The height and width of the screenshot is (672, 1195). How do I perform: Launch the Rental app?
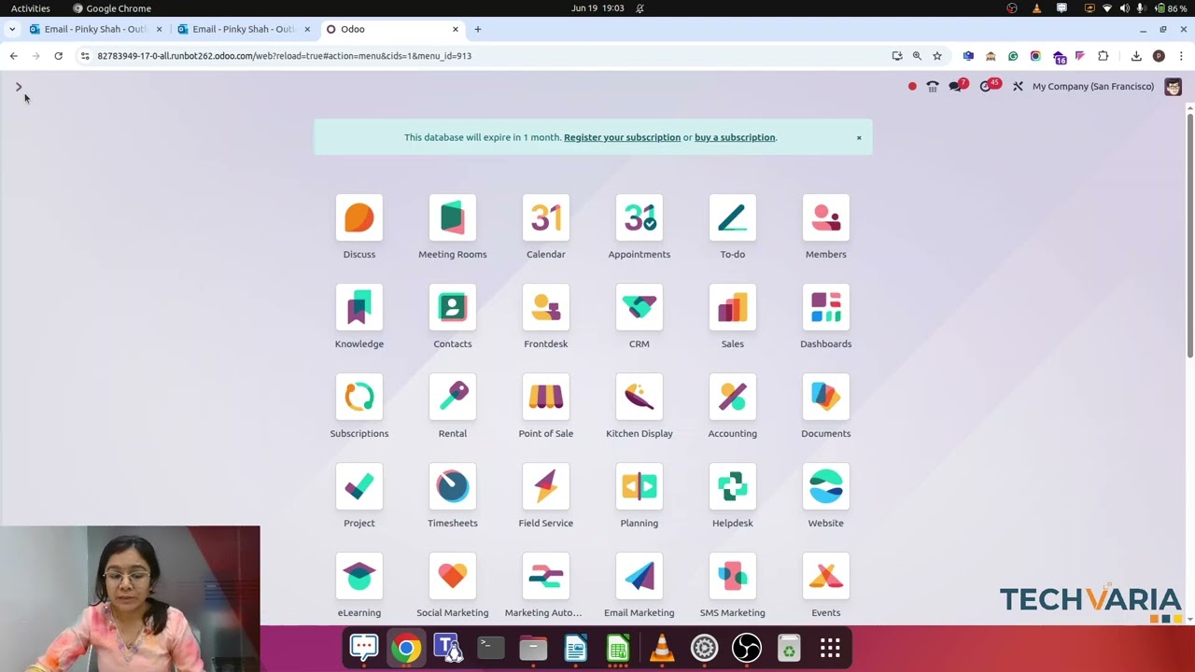coord(453,398)
